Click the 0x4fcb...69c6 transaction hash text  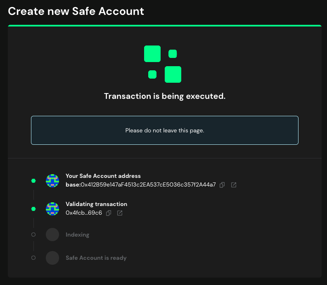coord(84,213)
